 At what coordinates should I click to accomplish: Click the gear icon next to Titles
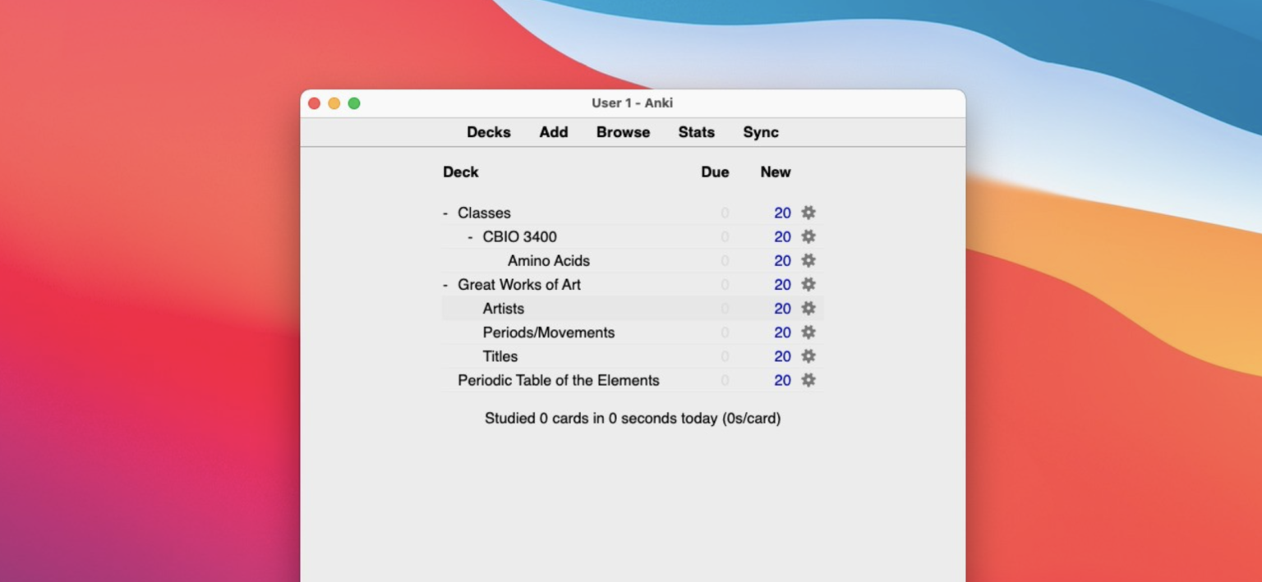[x=808, y=356]
